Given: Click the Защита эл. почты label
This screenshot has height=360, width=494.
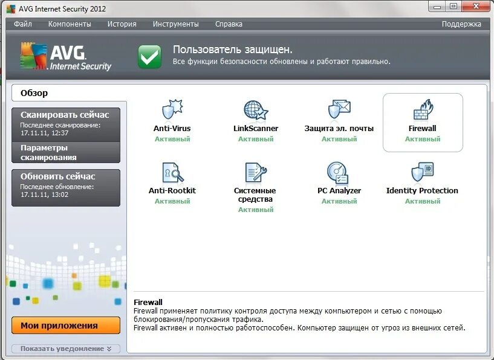Looking at the screenshot, I should click(339, 129).
